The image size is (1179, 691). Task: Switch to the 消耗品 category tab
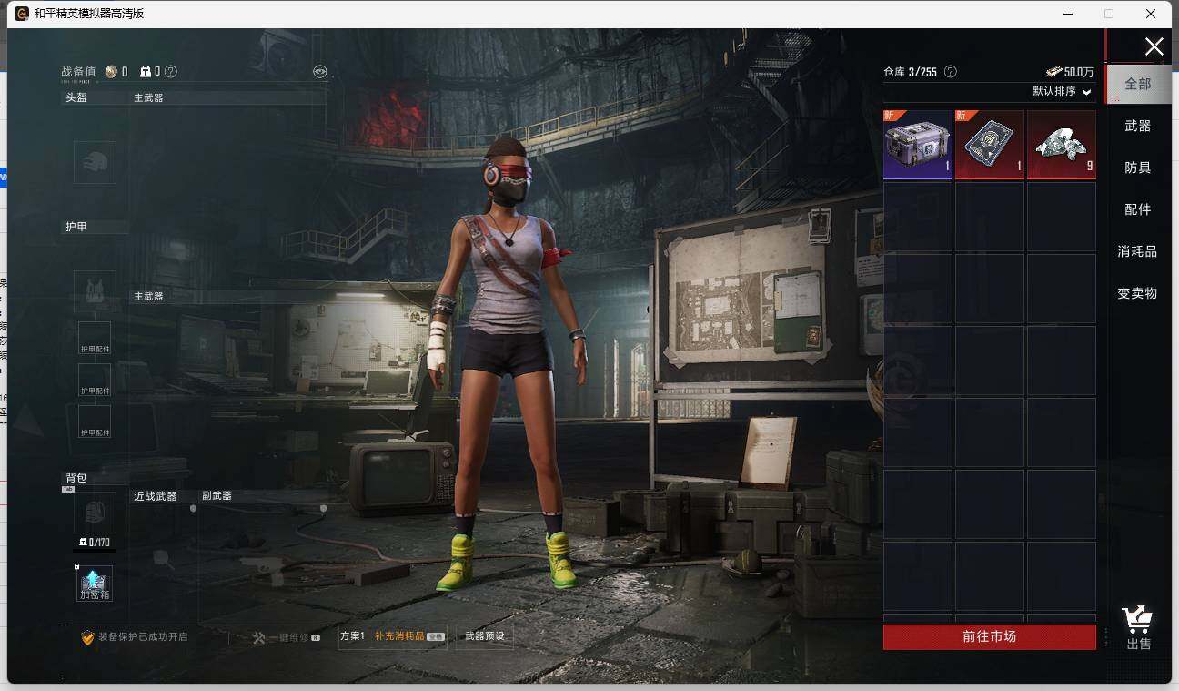click(1138, 251)
